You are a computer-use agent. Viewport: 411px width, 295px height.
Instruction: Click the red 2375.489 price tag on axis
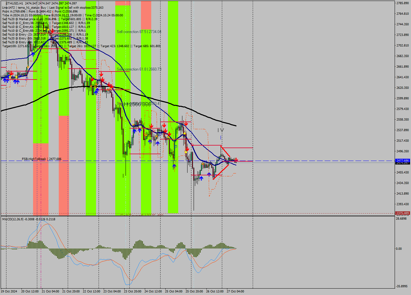click(x=403, y=213)
